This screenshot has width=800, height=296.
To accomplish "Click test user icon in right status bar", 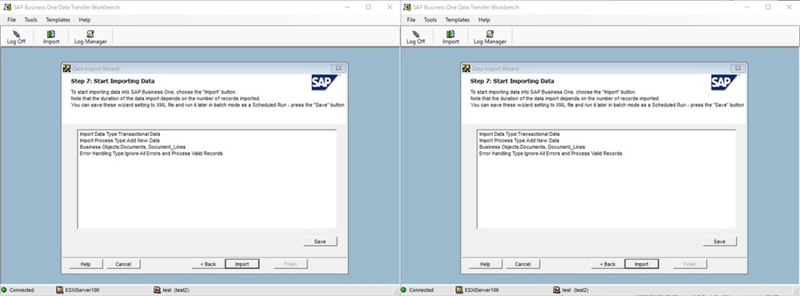I will 557,290.
